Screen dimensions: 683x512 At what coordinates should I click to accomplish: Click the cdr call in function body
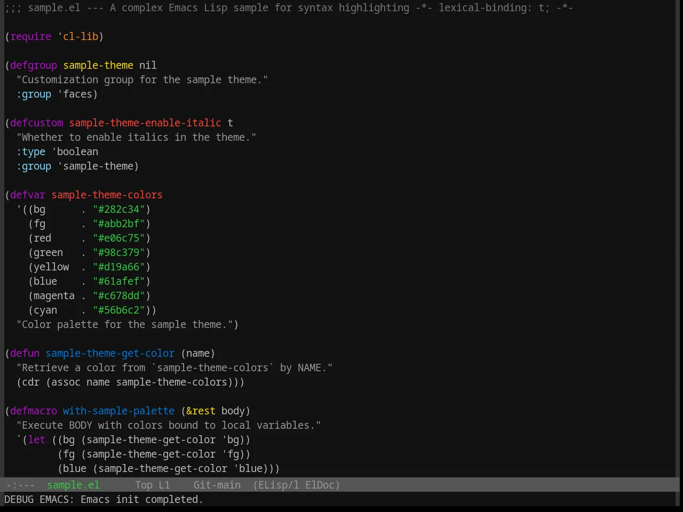(31, 382)
